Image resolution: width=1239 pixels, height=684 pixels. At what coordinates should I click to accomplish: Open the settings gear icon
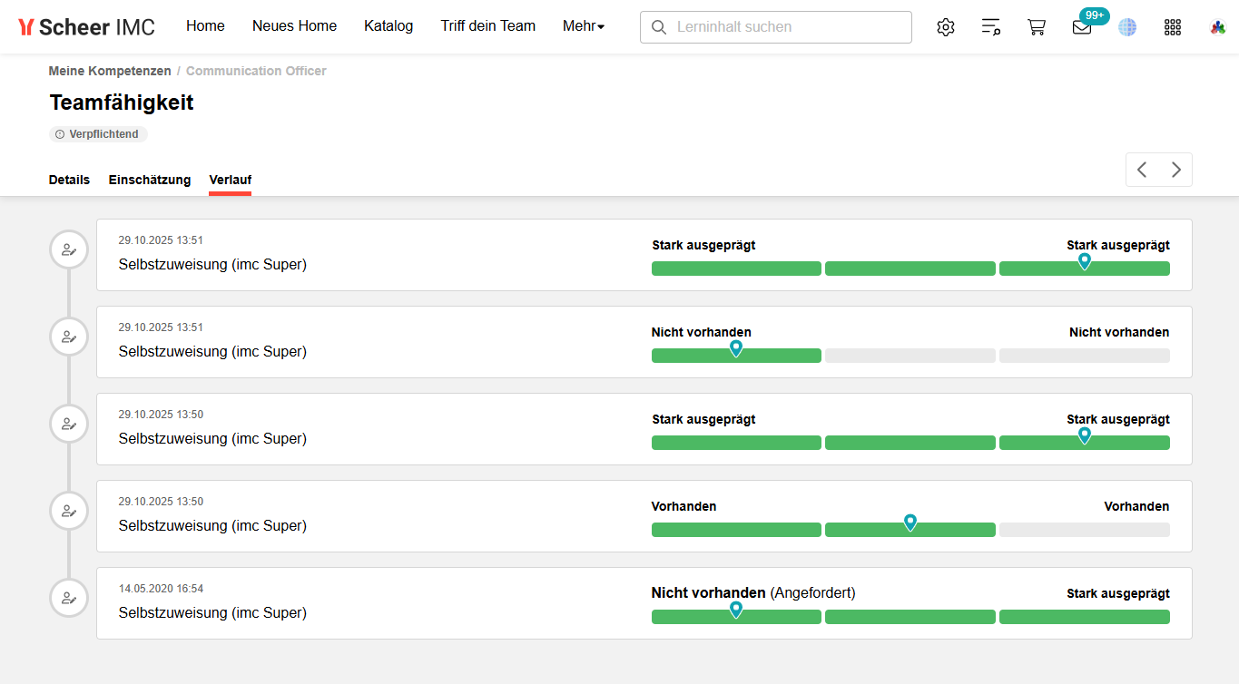pyautogui.click(x=946, y=27)
